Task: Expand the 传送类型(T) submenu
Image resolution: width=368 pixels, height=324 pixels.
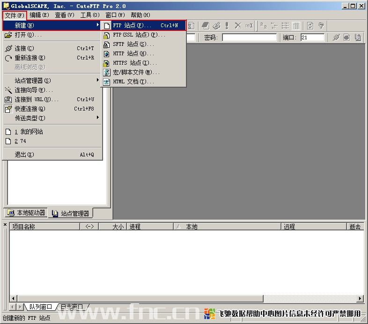Action: tap(52, 118)
